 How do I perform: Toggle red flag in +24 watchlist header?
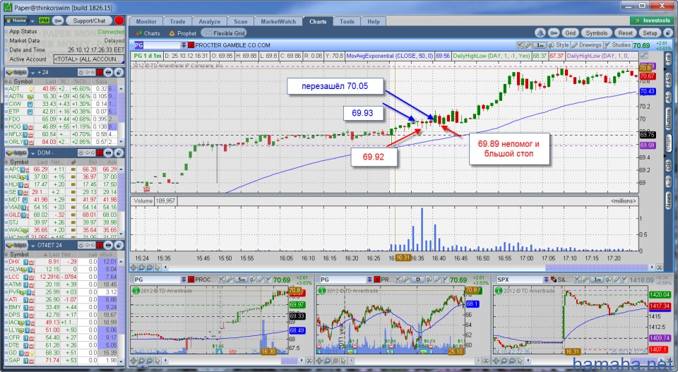[100, 72]
